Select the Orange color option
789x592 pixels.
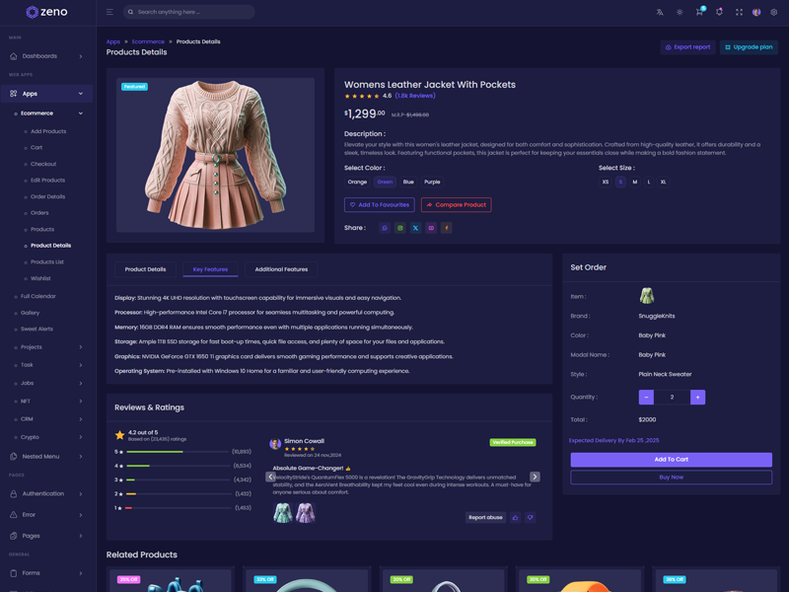pos(357,182)
